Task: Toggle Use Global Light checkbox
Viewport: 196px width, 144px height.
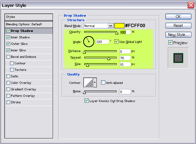Action: 117,42
